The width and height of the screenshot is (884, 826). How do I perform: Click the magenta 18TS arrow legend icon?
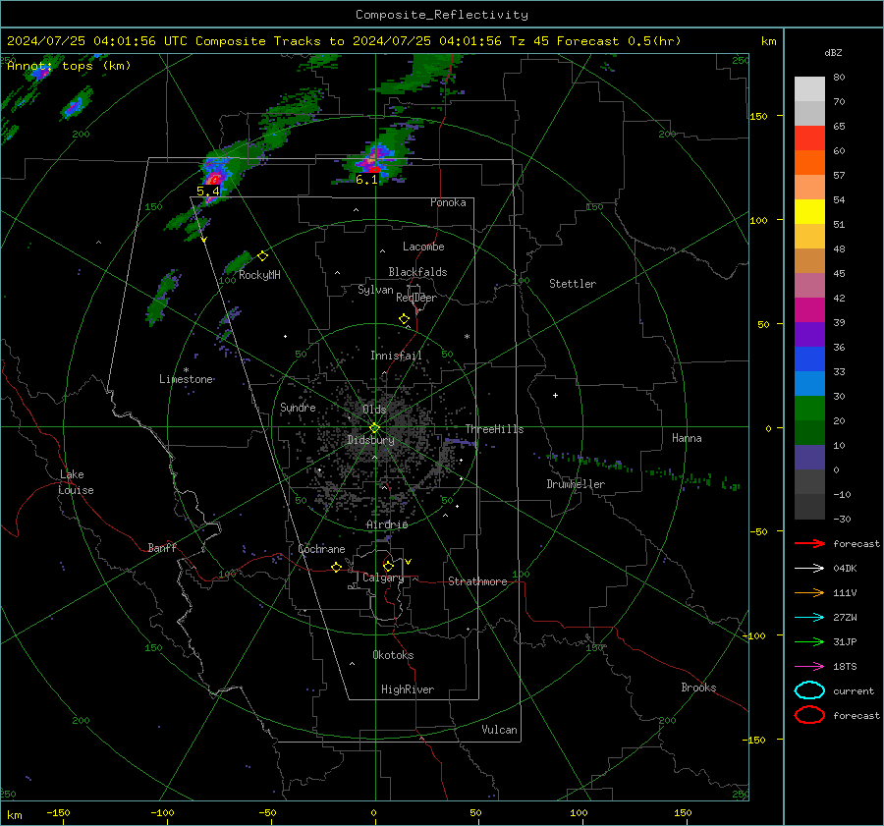809,667
